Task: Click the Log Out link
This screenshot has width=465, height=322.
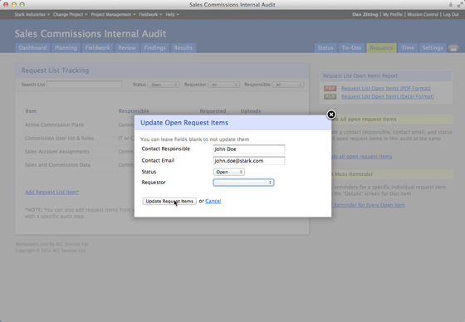Action: (451, 15)
